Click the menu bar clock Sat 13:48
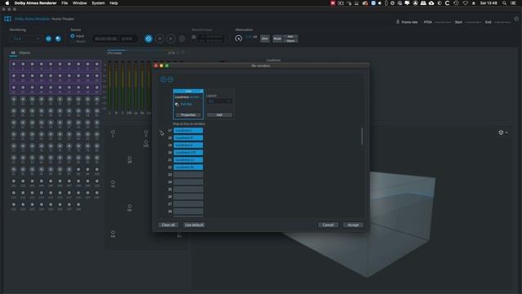Image resolution: width=522 pixels, height=294 pixels. 489,3
